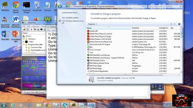Open Google Chrome from the taskbar

(x=48, y=105)
